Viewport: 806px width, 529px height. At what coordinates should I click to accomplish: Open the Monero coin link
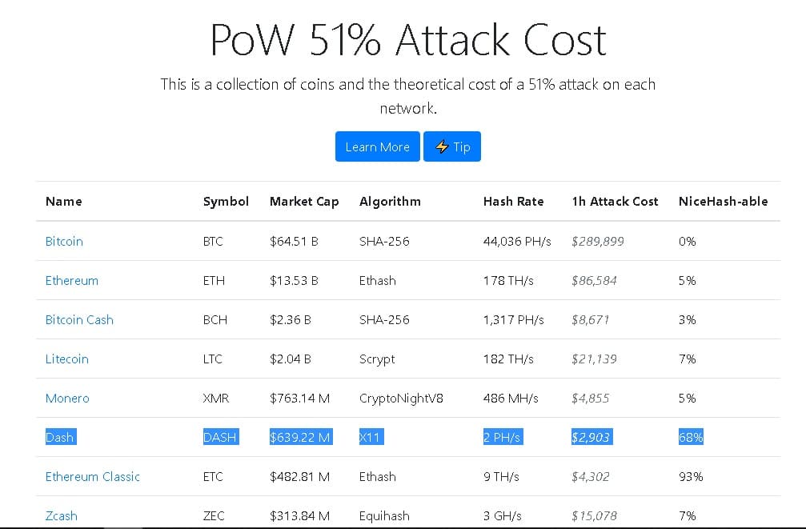pos(67,398)
